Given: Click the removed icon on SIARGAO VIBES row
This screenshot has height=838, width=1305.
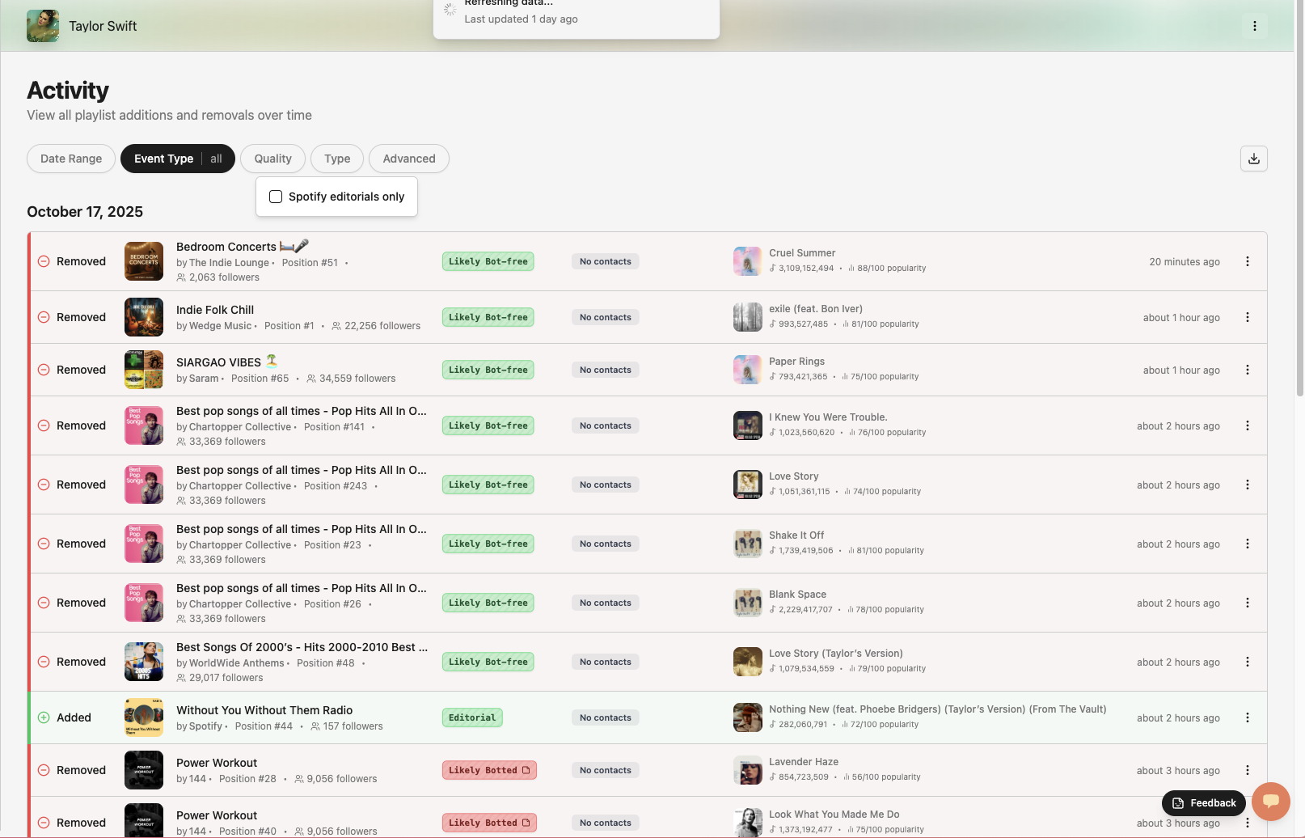Looking at the screenshot, I should pos(44,370).
